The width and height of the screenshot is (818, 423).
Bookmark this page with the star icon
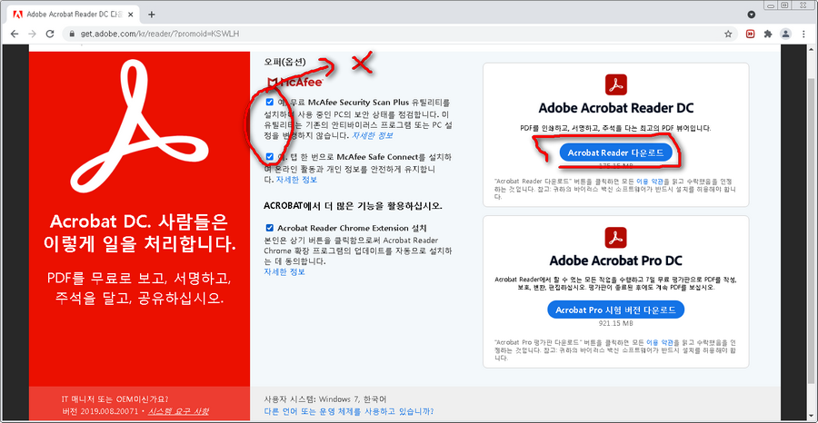click(728, 34)
